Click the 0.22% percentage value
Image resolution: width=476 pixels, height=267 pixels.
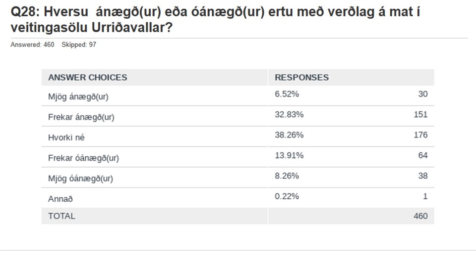pyautogui.click(x=287, y=196)
